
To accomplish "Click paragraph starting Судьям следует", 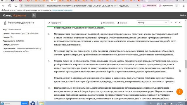I will [x=115, y=80].
